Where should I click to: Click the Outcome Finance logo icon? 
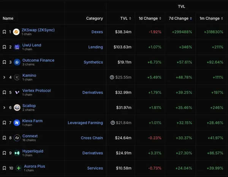(17, 62)
